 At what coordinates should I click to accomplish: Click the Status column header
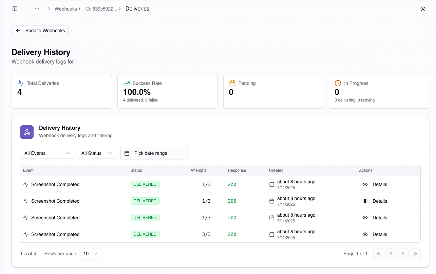point(136,170)
